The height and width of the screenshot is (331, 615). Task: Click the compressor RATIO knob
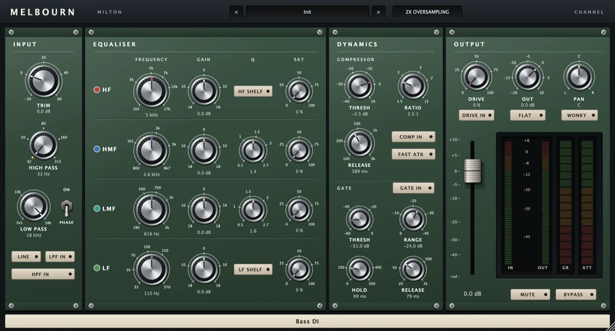pyautogui.click(x=413, y=86)
